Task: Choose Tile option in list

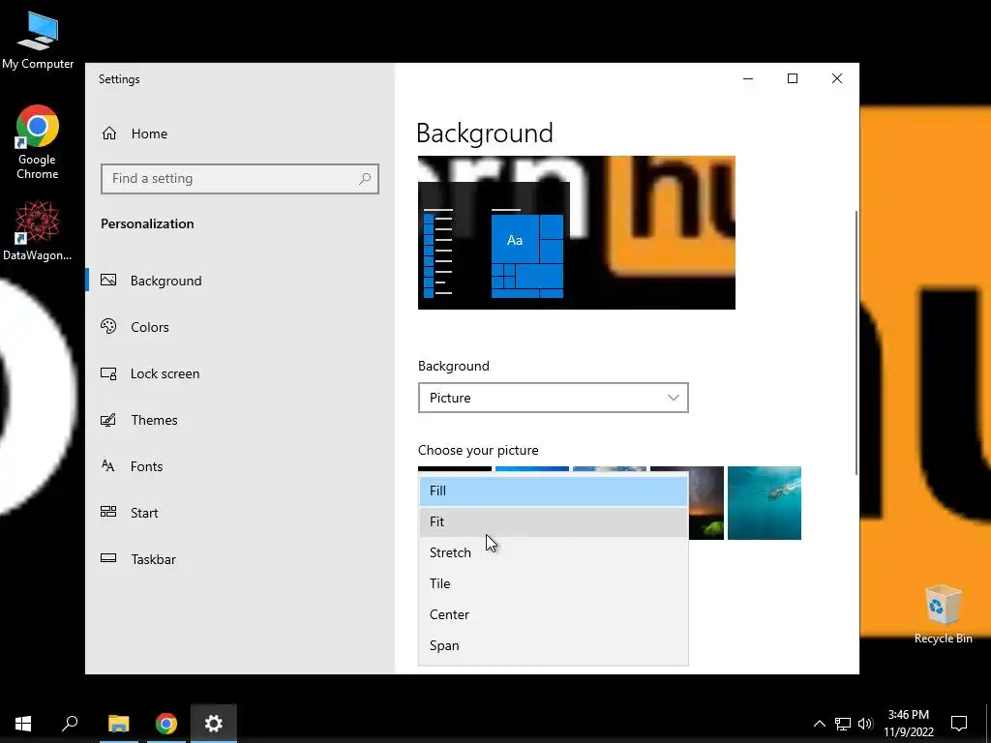Action: pos(553,583)
